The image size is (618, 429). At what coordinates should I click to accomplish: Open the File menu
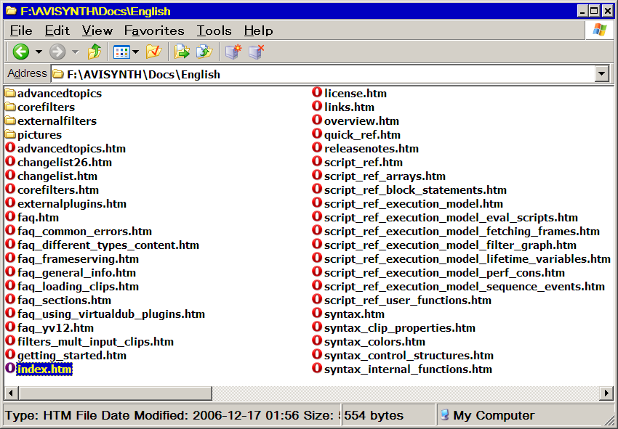click(21, 30)
